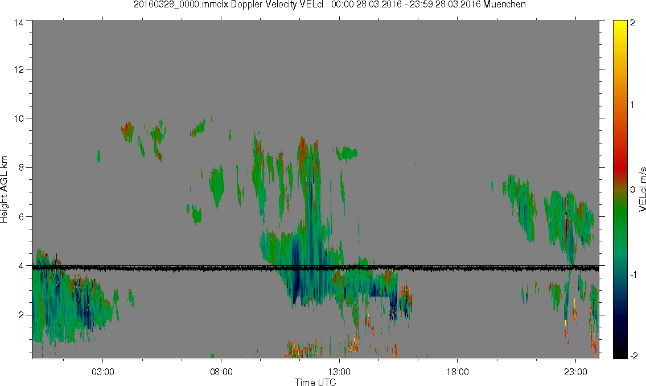The image size is (646, 386).
Task: Click the 10 km height label
Action: (x=19, y=118)
